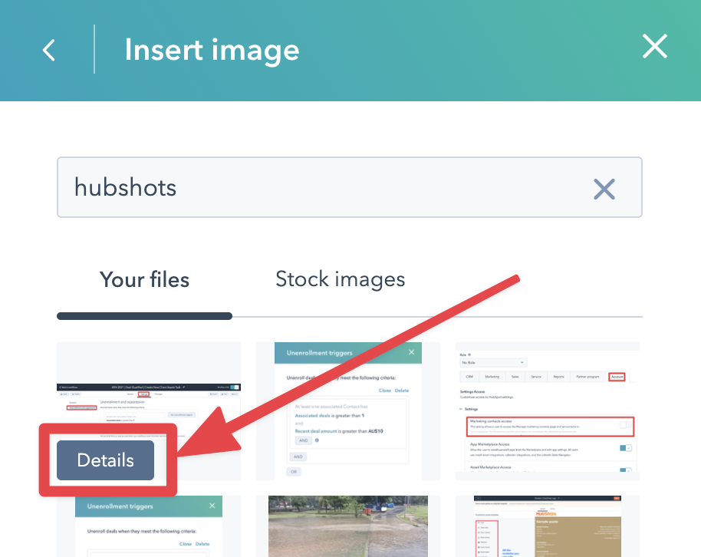Clear the hubshots search text
This screenshot has height=557, width=701.
point(604,188)
